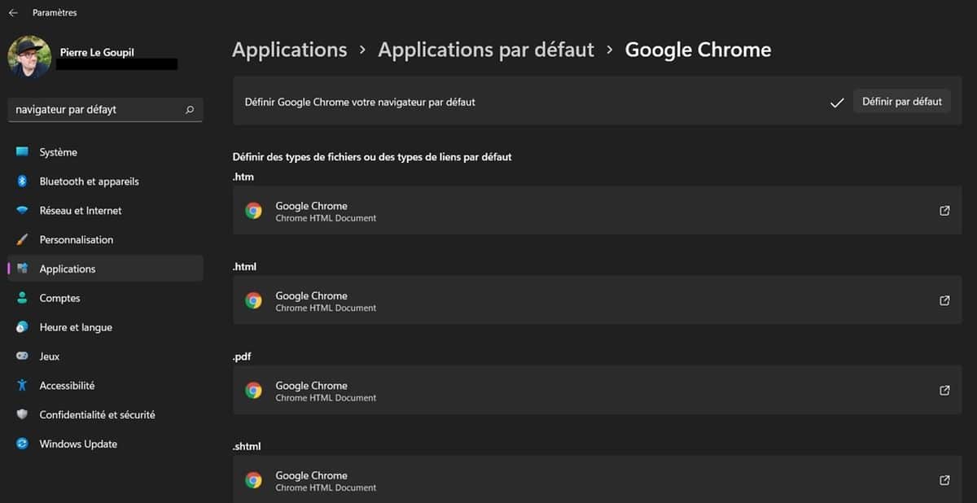
Task: Click the back arrow in Paramètres title bar
Action: (x=13, y=13)
